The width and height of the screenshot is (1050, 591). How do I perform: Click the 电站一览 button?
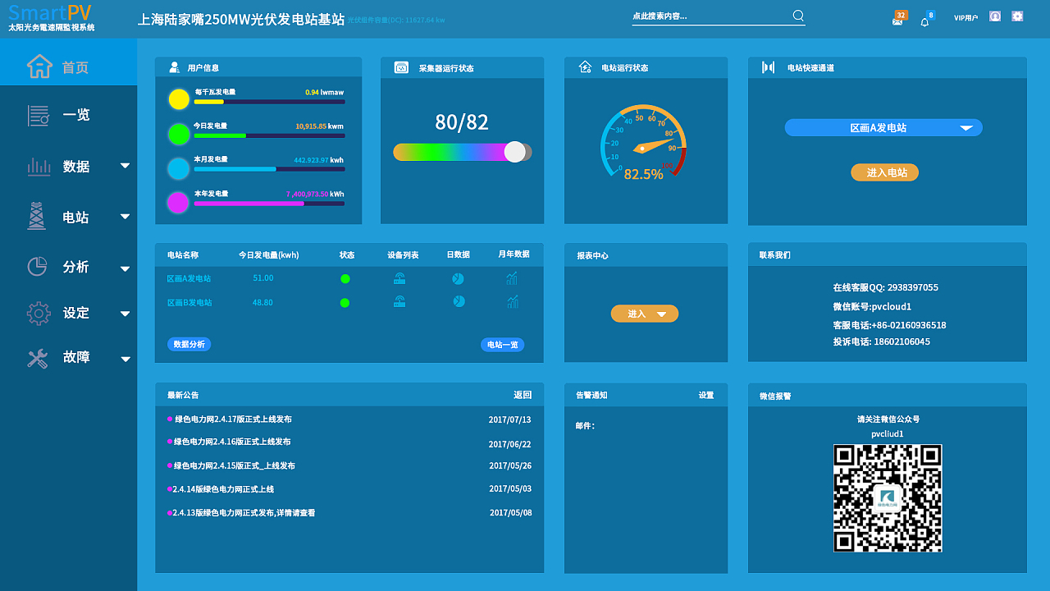[502, 345]
